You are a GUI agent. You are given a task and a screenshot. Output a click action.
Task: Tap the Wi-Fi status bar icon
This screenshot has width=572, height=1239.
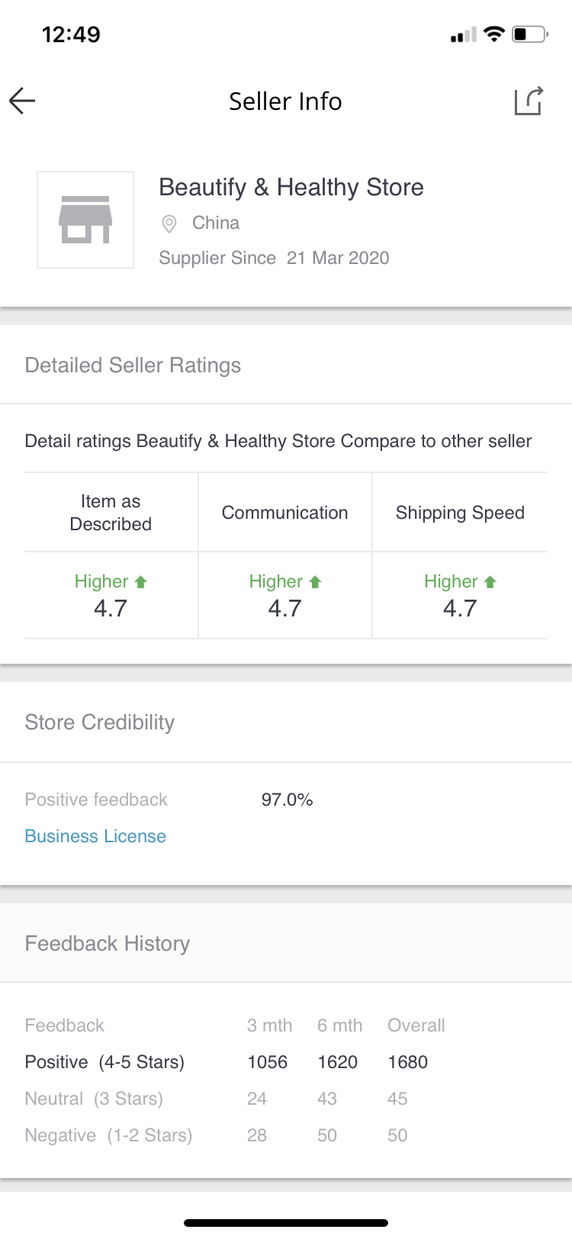[x=494, y=34]
